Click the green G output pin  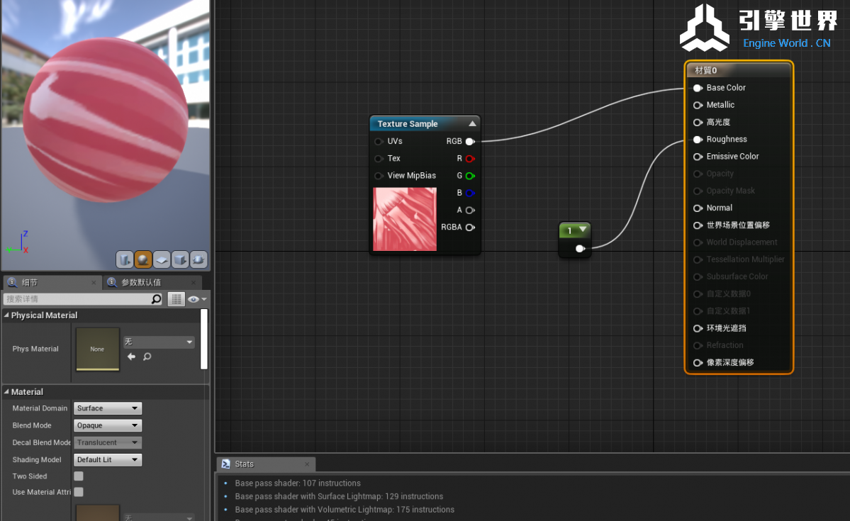[470, 176]
